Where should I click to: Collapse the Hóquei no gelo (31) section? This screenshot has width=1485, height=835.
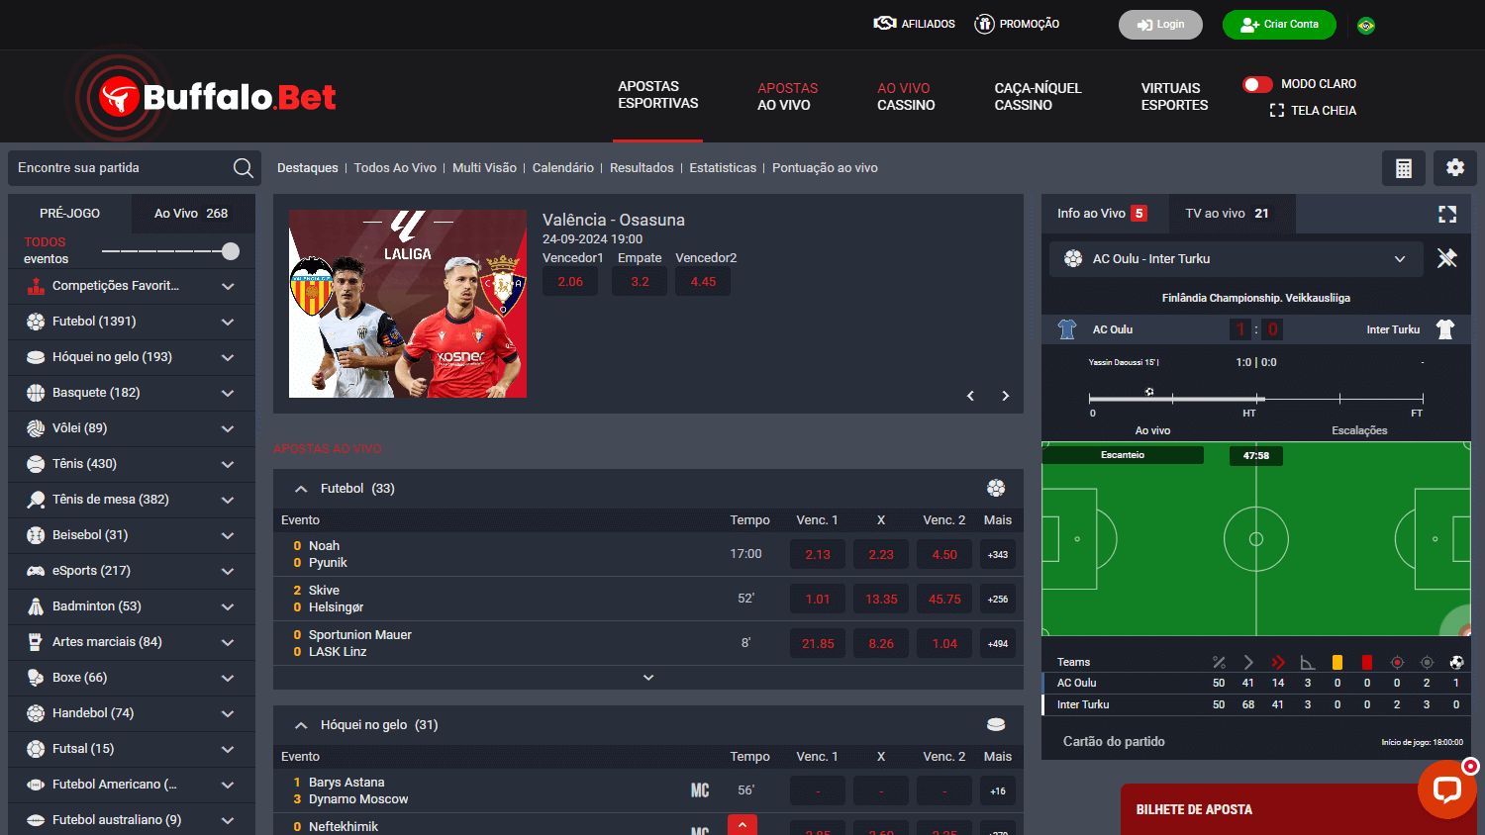(x=301, y=725)
